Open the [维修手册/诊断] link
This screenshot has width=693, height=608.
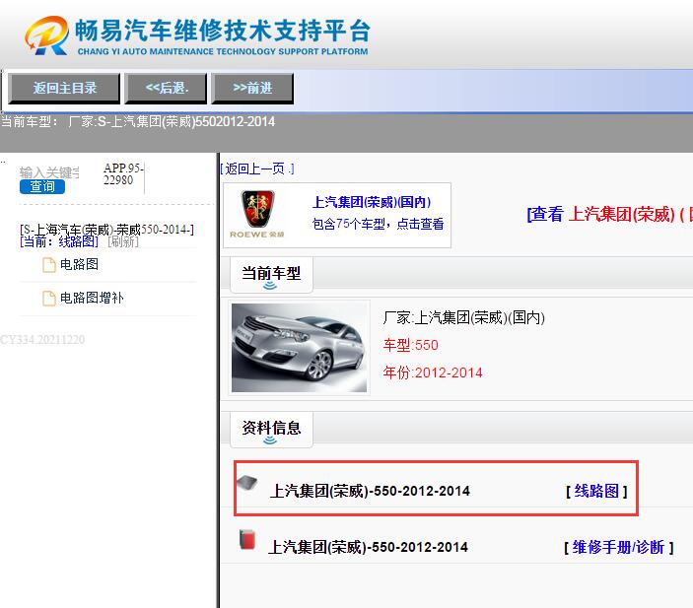619,547
